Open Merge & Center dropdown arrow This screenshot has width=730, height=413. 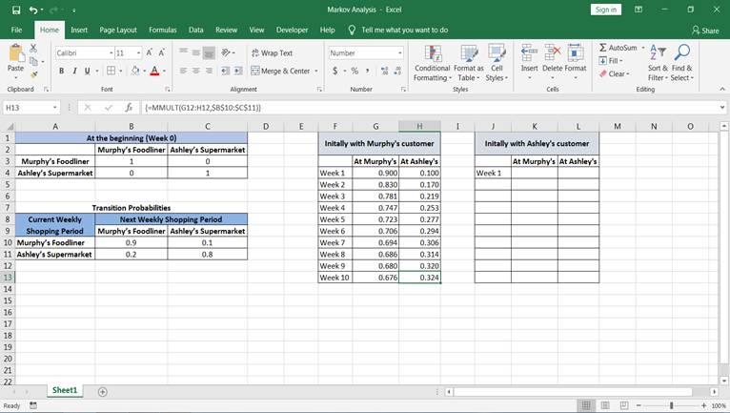coord(316,71)
